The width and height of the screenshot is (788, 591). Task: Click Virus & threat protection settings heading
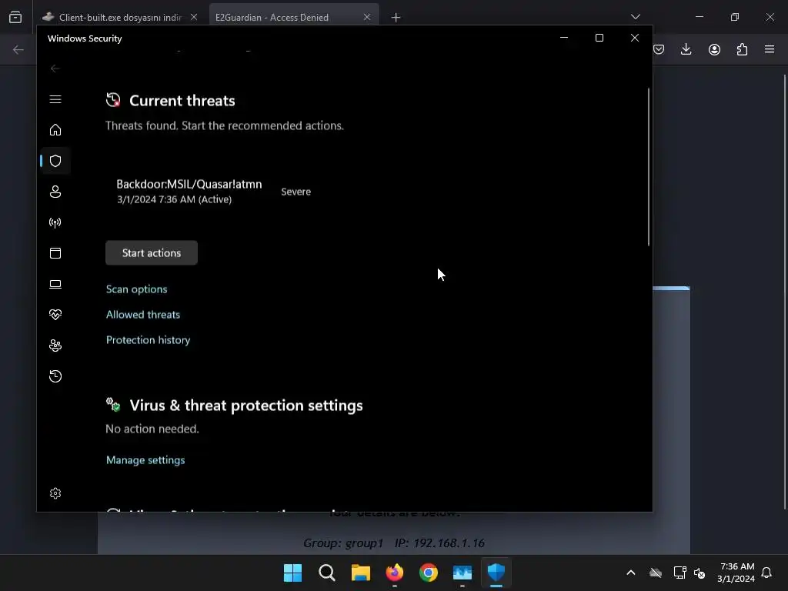pyautogui.click(x=245, y=405)
